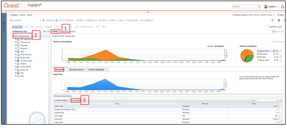
Task: Click the Databases tree icon
Action: pyautogui.click(x=18, y=45)
